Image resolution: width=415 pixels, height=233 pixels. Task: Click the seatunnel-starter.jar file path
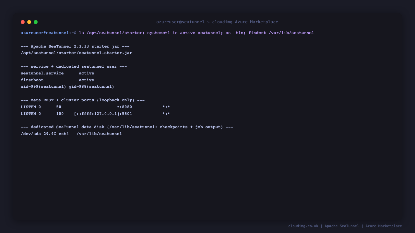coord(77,53)
